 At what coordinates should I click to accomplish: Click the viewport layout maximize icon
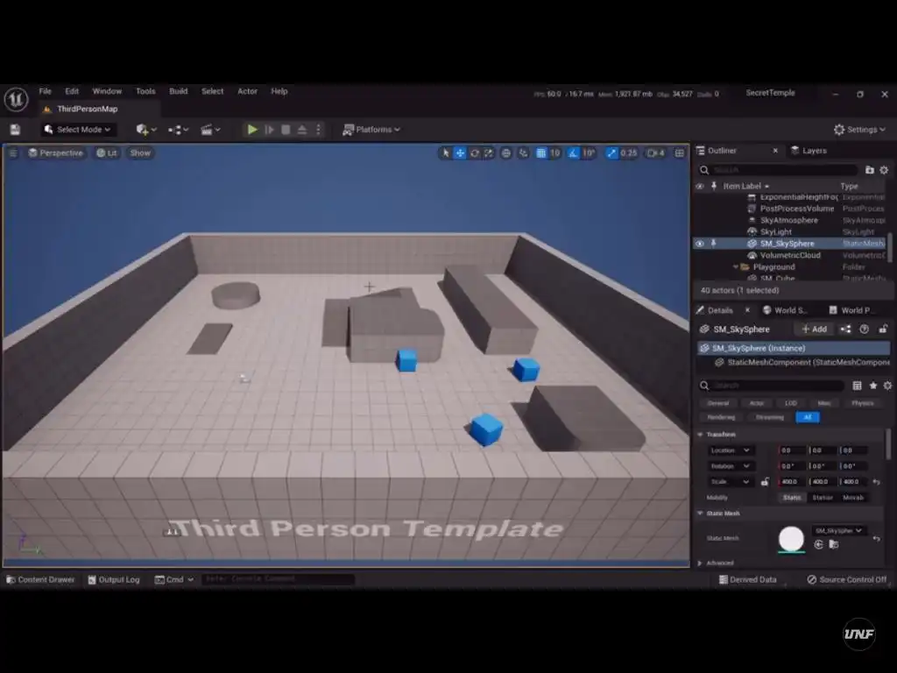[x=679, y=152]
